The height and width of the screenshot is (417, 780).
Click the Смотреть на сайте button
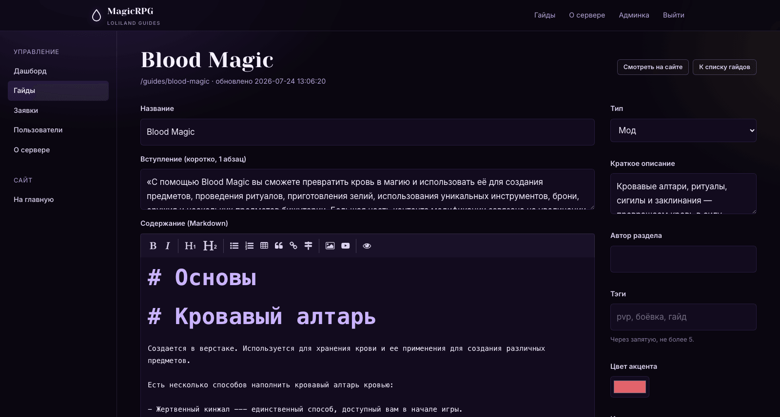(653, 67)
